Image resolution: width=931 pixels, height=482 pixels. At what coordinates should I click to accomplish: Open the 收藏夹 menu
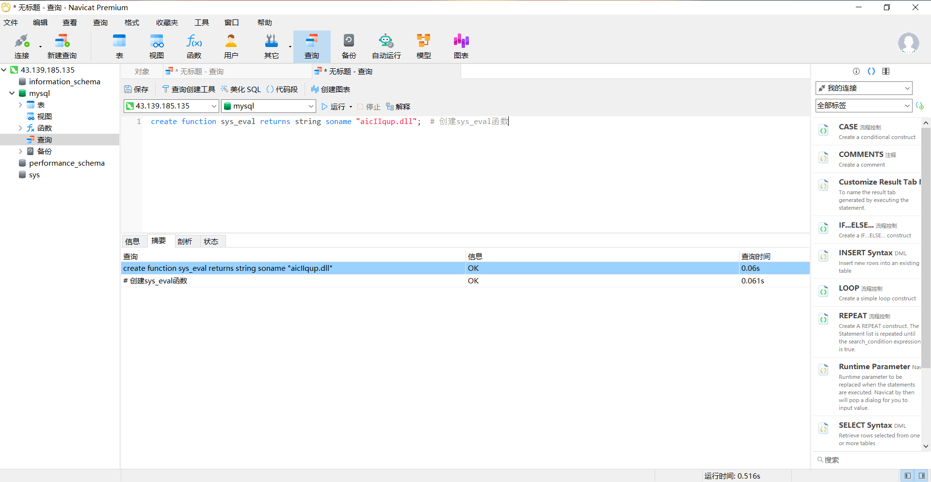(167, 23)
